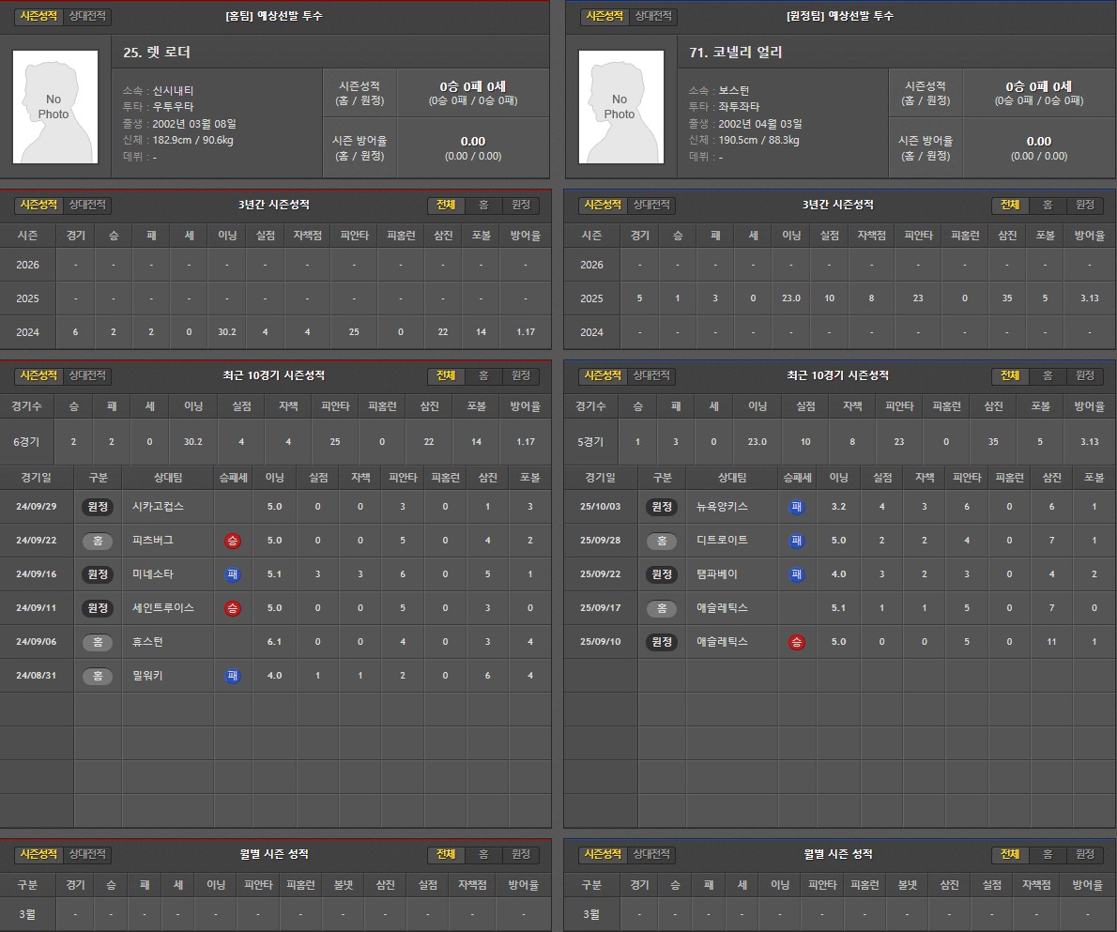The height and width of the screenshot is (932, 1117).
Task: Open 상대전적 tab in 홈팀 예상선발 투수 header
Action: click(x=88, y=16)
